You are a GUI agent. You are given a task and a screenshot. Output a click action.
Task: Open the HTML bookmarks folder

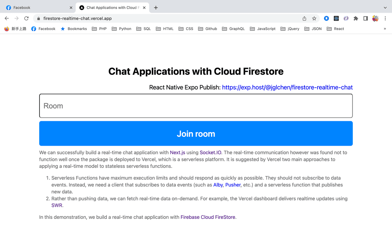click(165, 29)
